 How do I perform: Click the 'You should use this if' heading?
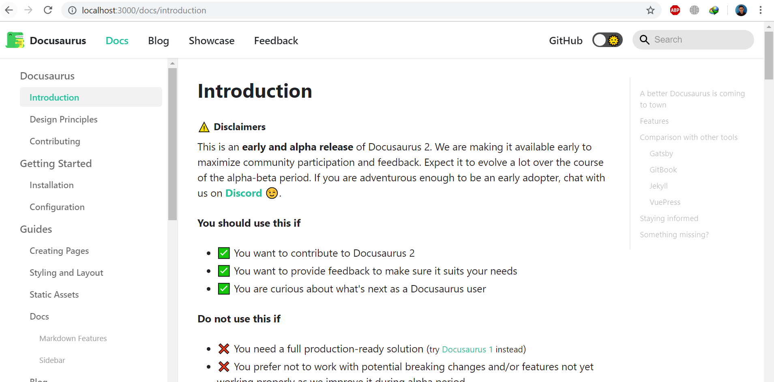249,223
